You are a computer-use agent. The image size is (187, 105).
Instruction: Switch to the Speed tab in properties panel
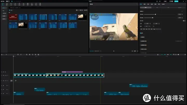click(148, 4)
